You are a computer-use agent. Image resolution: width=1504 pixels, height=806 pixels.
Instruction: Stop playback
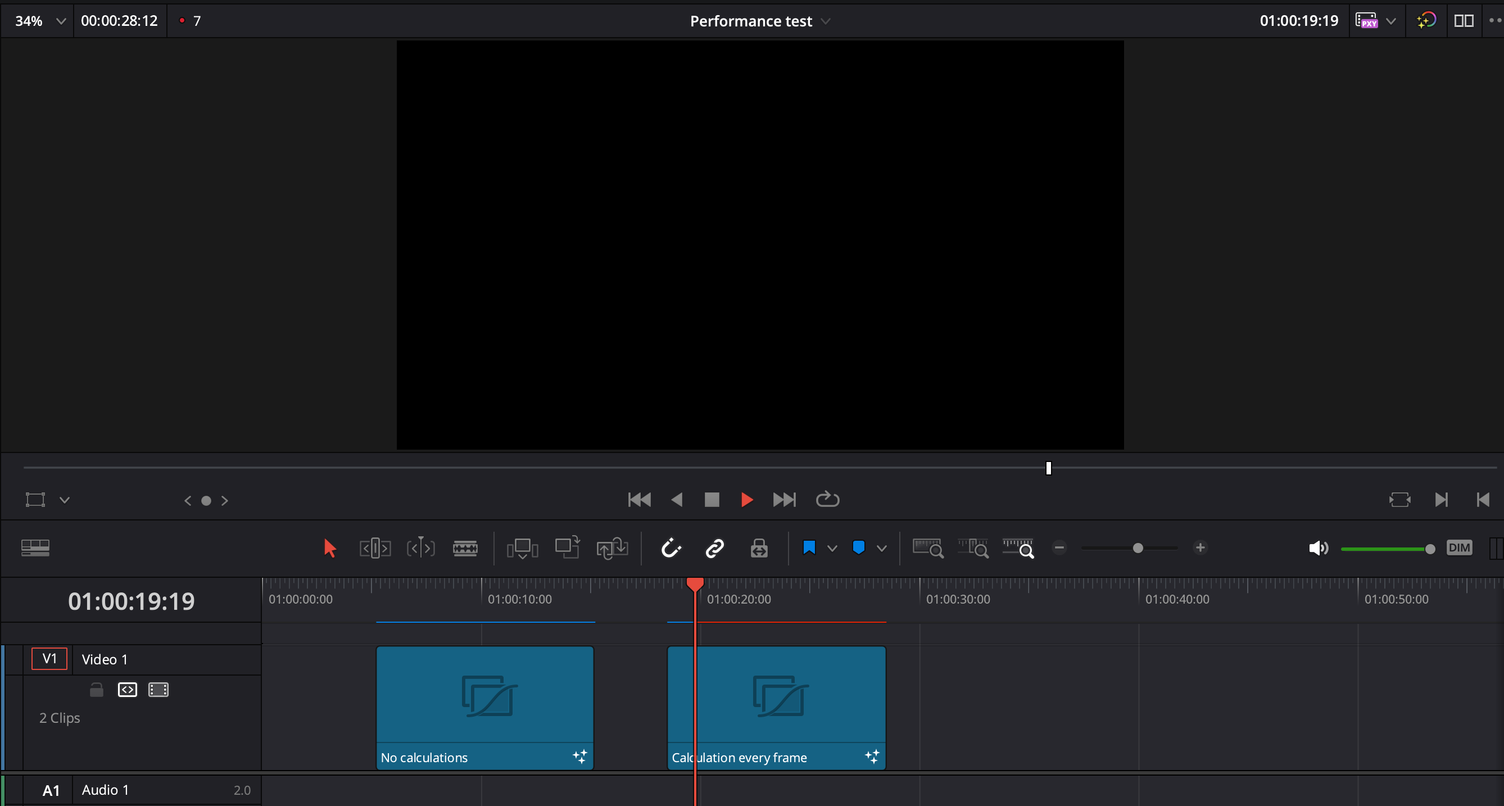point(712,499)
